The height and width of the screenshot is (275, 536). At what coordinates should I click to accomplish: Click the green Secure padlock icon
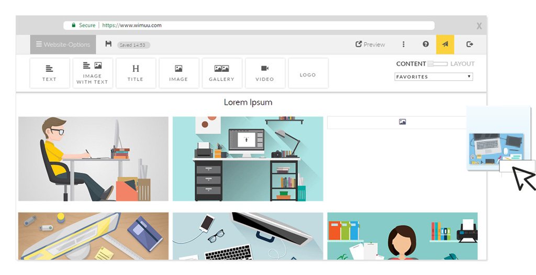tap(73, 25)
